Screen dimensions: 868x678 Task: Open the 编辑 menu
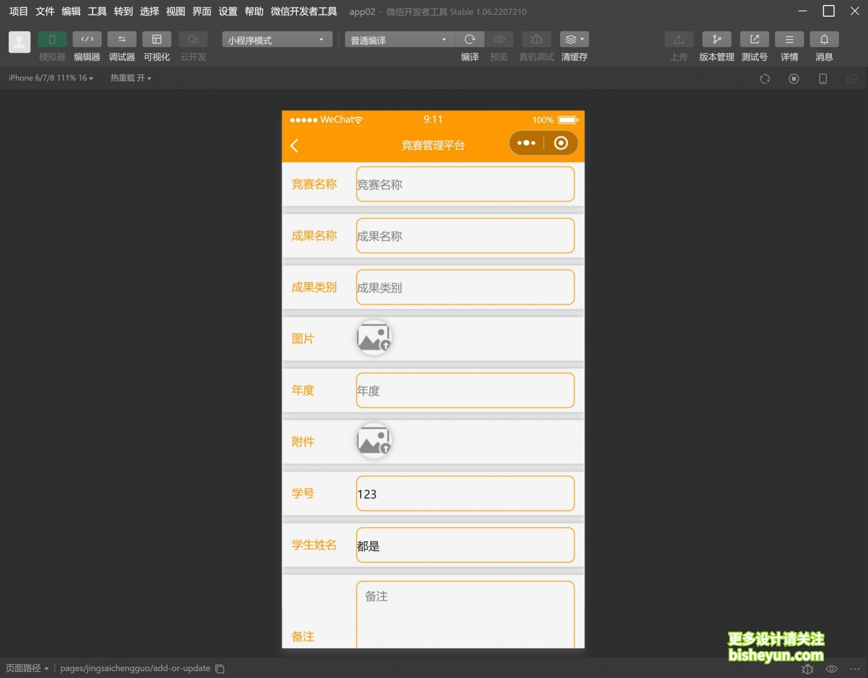pos(71,11)
